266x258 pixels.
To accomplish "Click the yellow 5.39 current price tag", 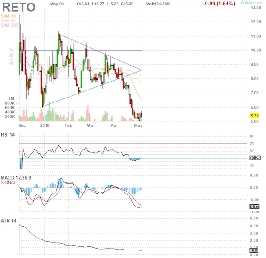I will click(254, 115).
